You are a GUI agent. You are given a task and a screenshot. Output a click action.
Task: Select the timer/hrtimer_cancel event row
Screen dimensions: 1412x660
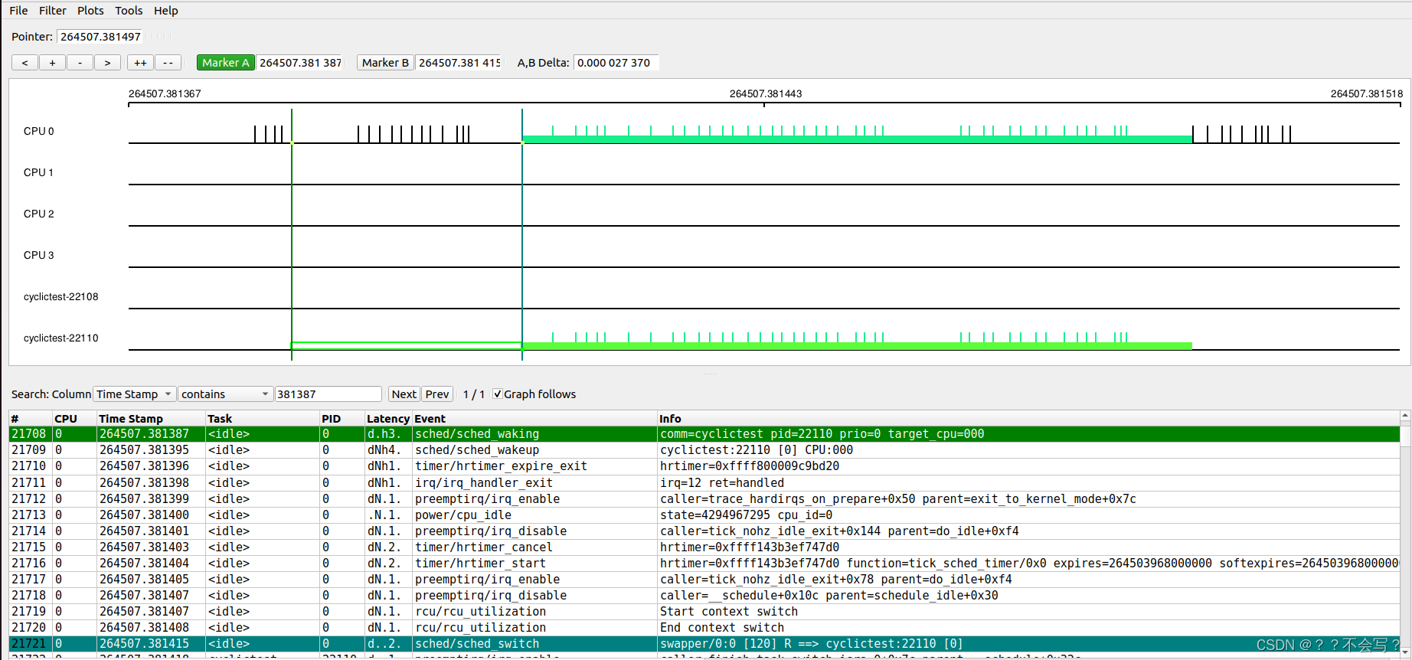704,547
